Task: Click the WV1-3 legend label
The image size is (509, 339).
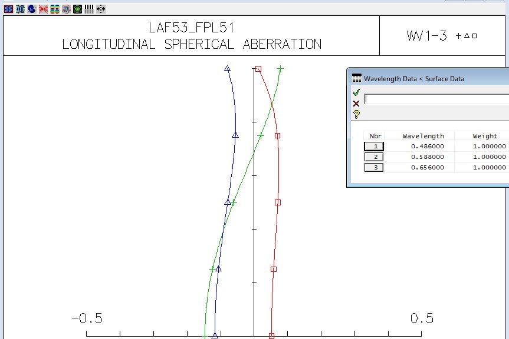Action: tap(426, 36)
